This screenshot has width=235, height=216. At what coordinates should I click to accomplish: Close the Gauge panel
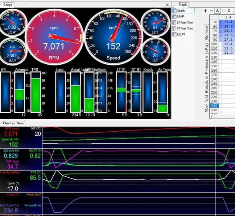(x=167, y=5)
